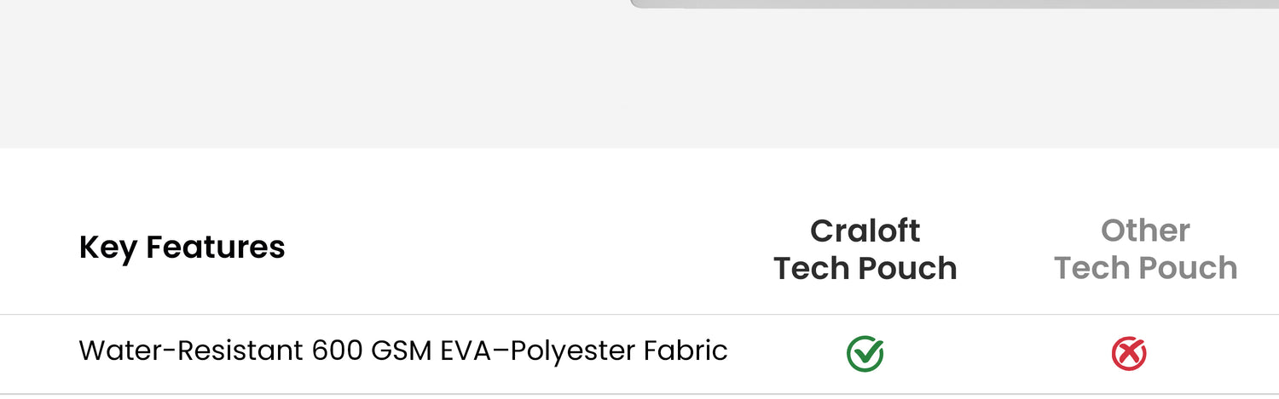This screenshot has height=399, width=1279.
Task: Click the word "Key" in the heading
Action: pyautogui.click(x=107, y=248)
